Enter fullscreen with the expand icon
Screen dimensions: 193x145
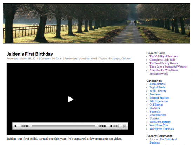(125, 126)
